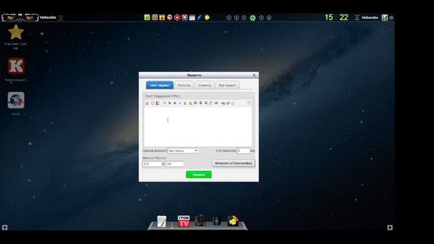Image resolution: width=434 pixels, height=244 pixels.
Task: Click inside the white HTML text editing area
Action: point(197,127)
